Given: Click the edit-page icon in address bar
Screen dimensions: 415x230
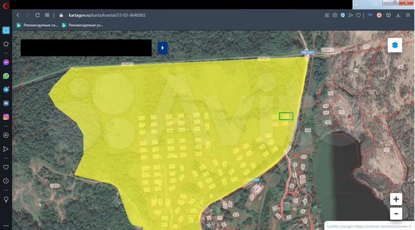Looking at the screenshot, I should click(327, 15).
